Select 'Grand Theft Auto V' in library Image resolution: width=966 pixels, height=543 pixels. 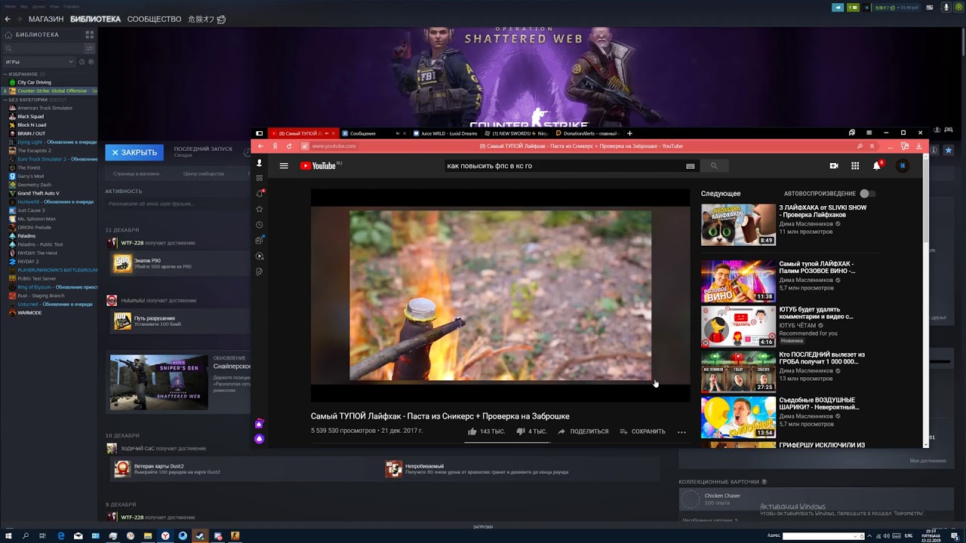pos(38,193)
